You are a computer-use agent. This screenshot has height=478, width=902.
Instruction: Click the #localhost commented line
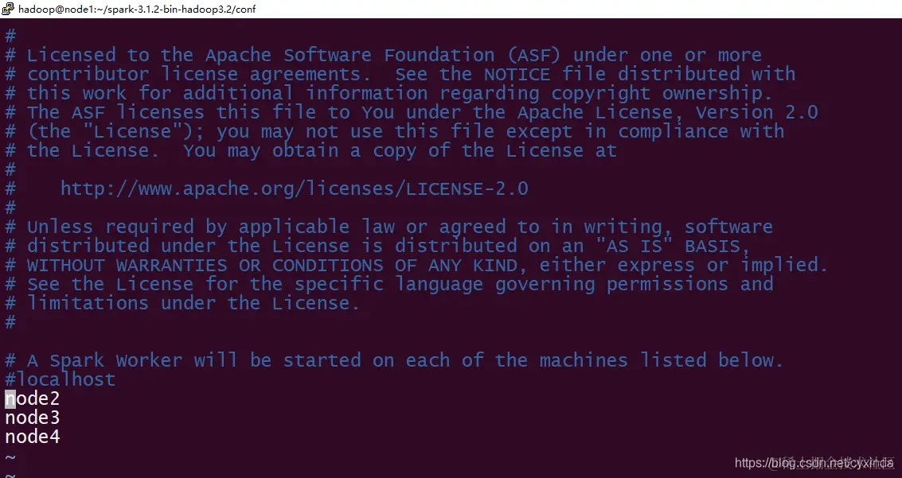tap(61, 379)
